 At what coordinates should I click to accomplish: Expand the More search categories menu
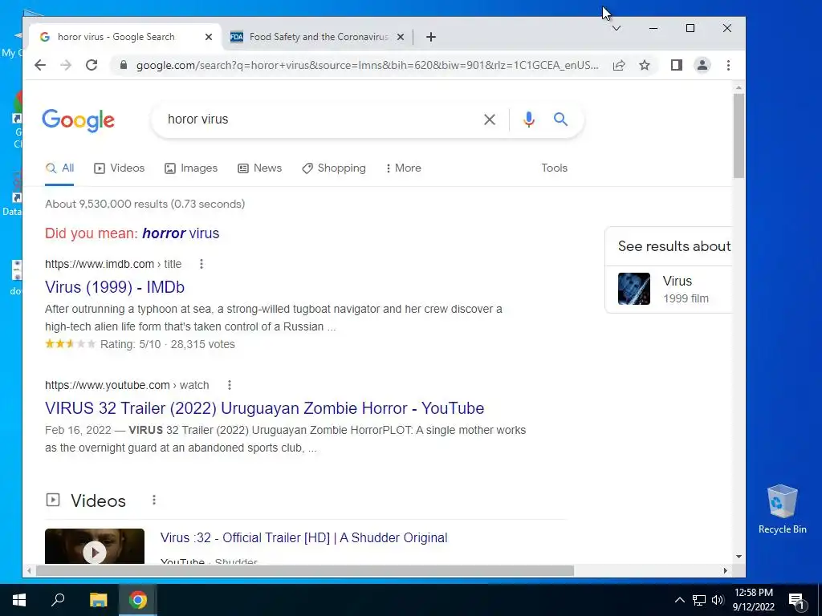(403, 168)
